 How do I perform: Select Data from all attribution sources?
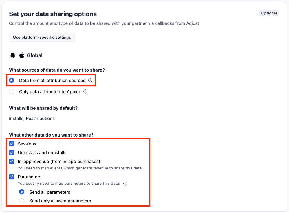pyautogui.click(x=12, y=80)
